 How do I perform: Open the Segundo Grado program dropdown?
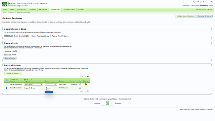point(33,88)
